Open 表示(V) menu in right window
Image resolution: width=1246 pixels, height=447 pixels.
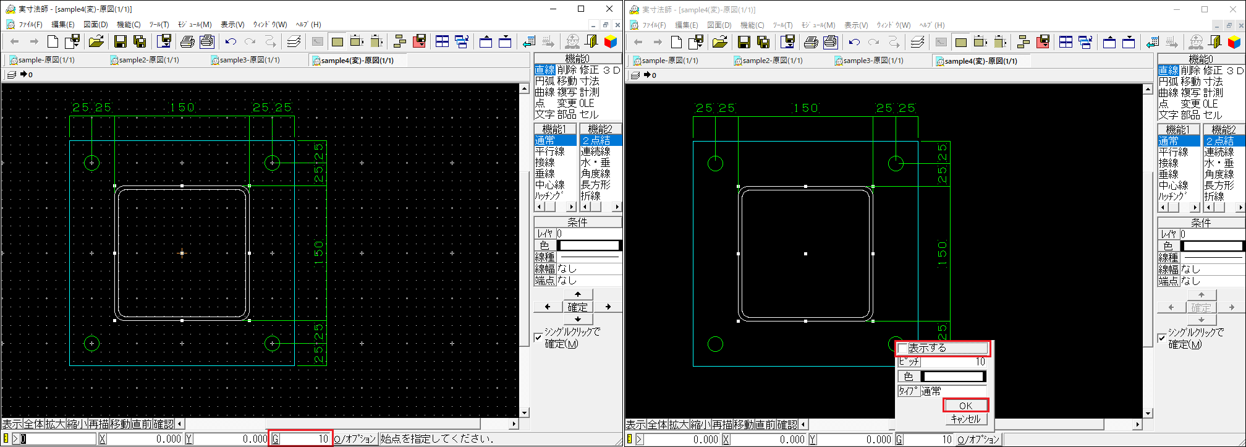(855, 25)
